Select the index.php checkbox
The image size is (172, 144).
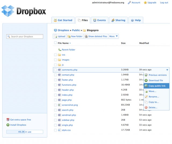point(55,95)
